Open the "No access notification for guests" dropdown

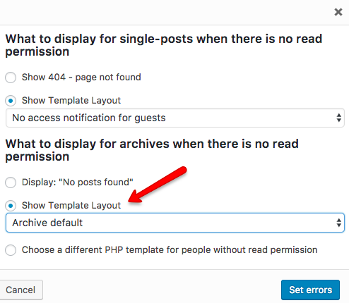tap(175, 118)
